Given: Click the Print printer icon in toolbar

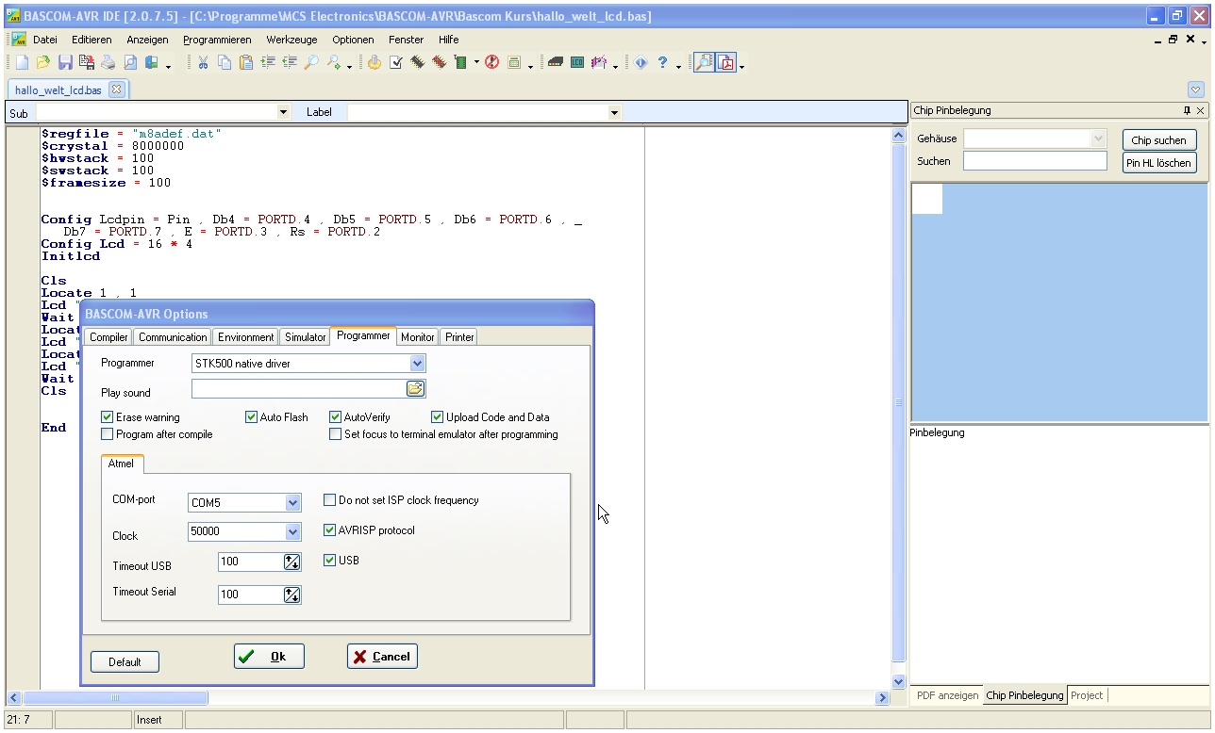Looking at the screenshot, I should [108, 63].
